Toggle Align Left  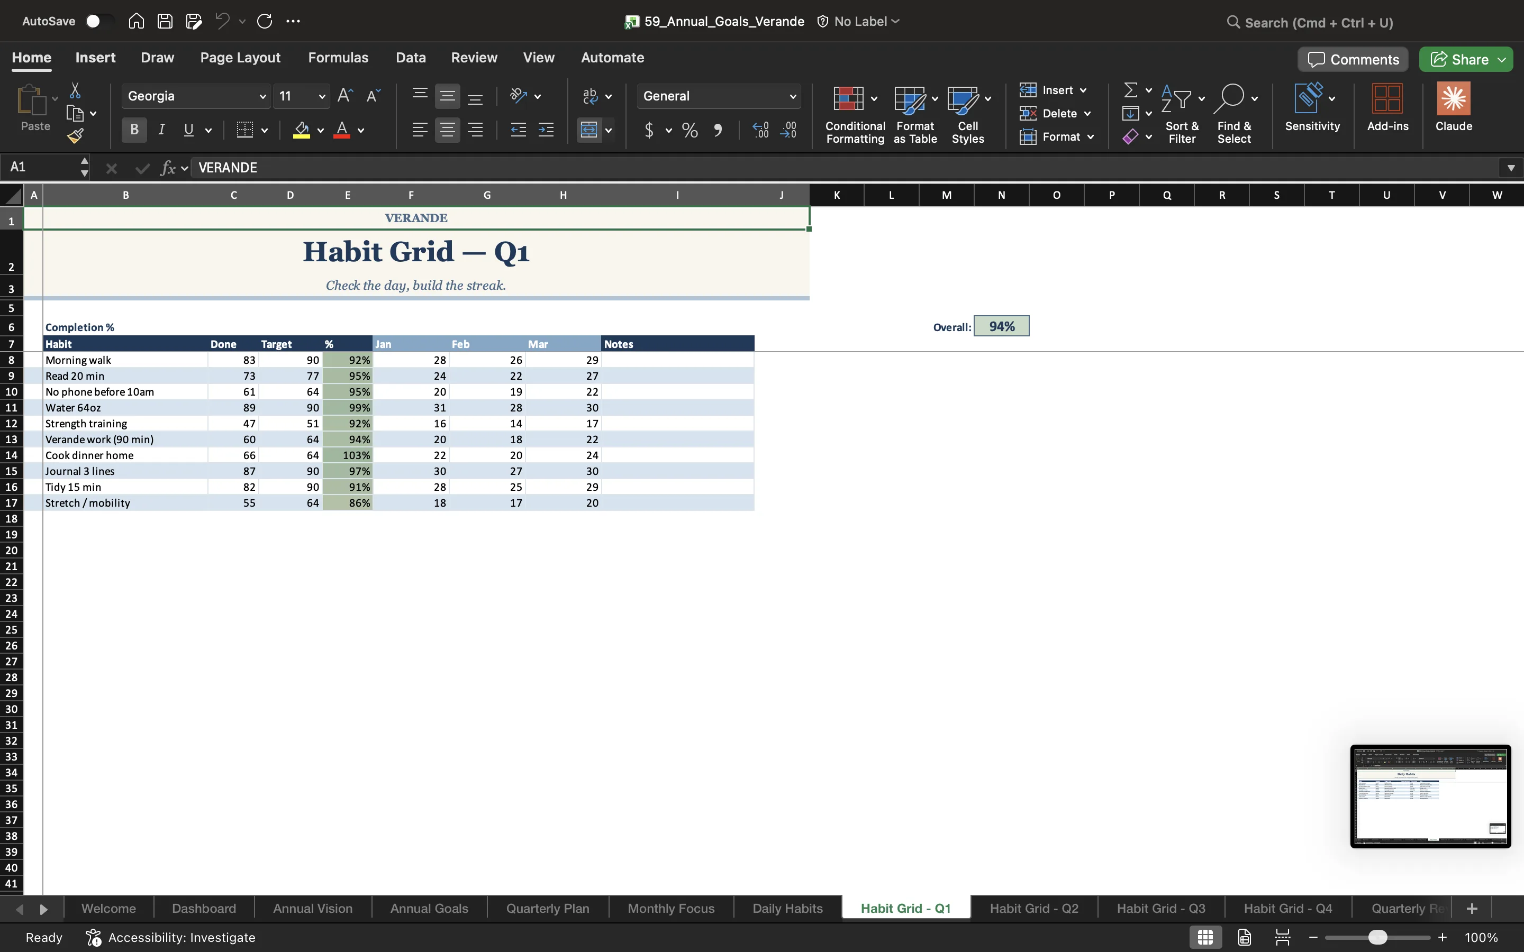[x=420, y=130]
